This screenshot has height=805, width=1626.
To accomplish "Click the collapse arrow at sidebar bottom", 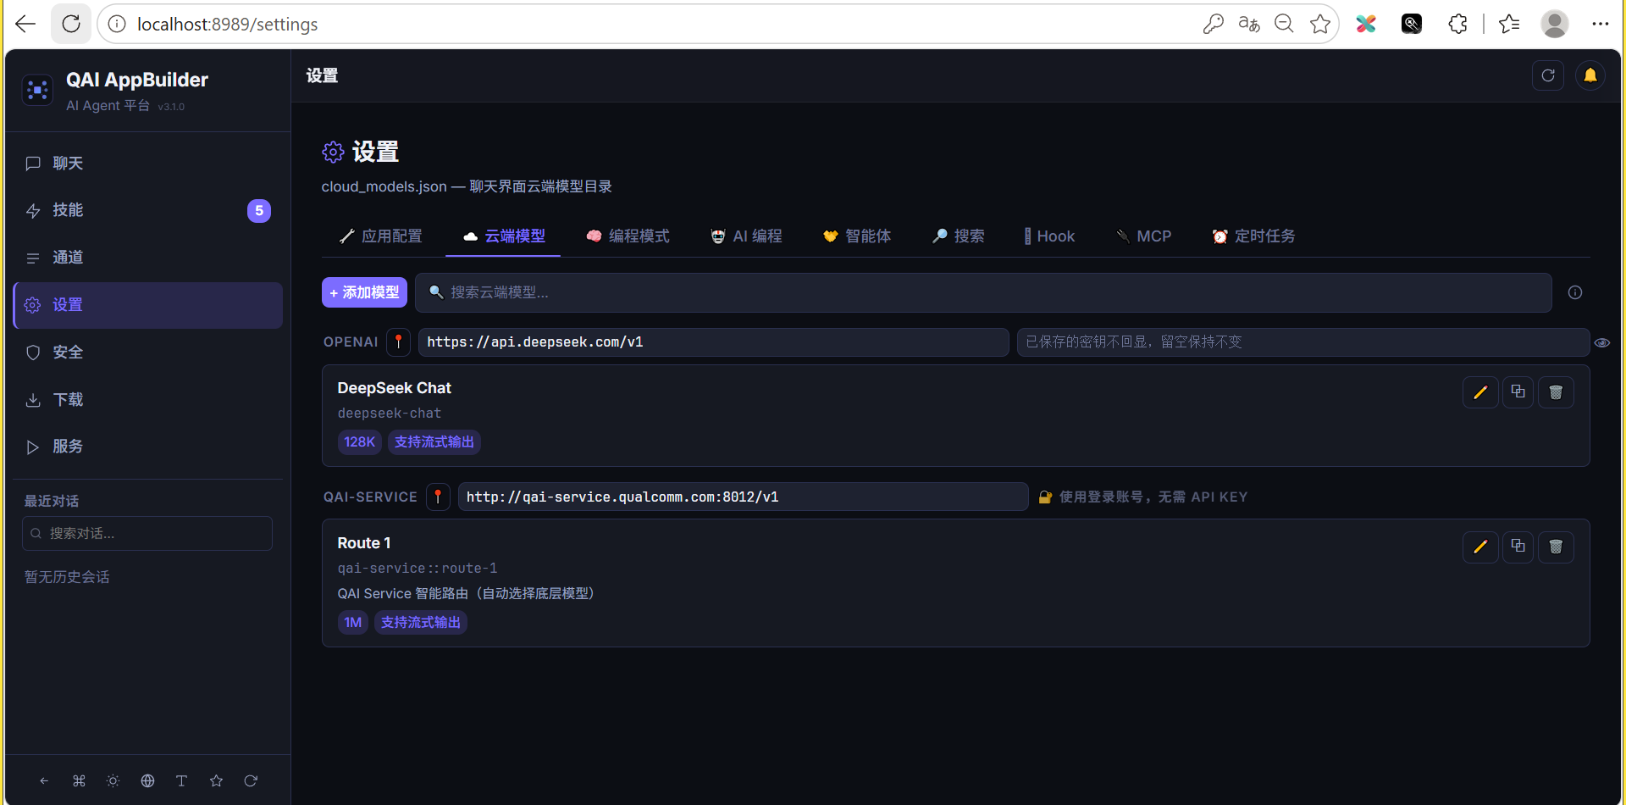I will point(44,781).
